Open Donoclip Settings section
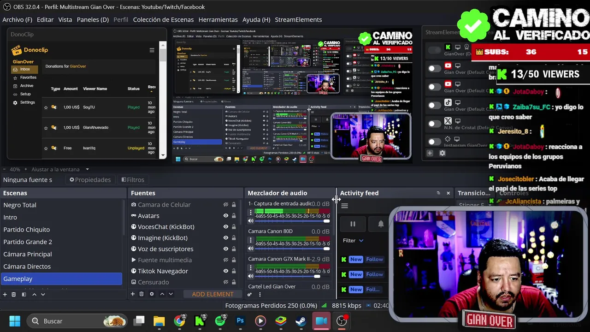Viewport: 590px width, 332px height. [x=27, y=102]
